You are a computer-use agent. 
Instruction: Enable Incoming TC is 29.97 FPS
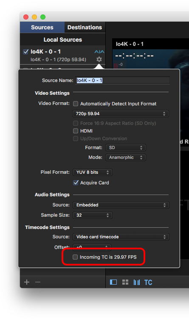[75, 257]
